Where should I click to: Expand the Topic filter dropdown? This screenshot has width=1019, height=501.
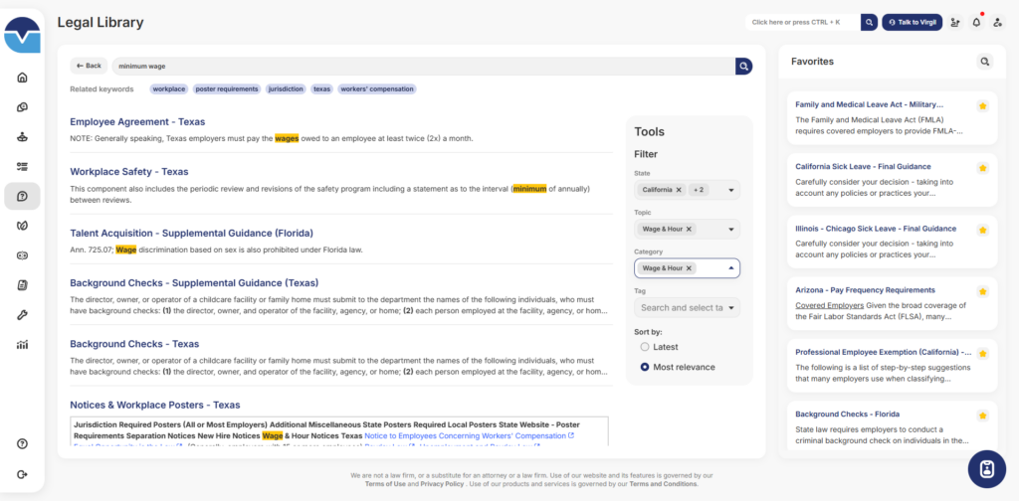pyautogui.click(x=731, y=230)
